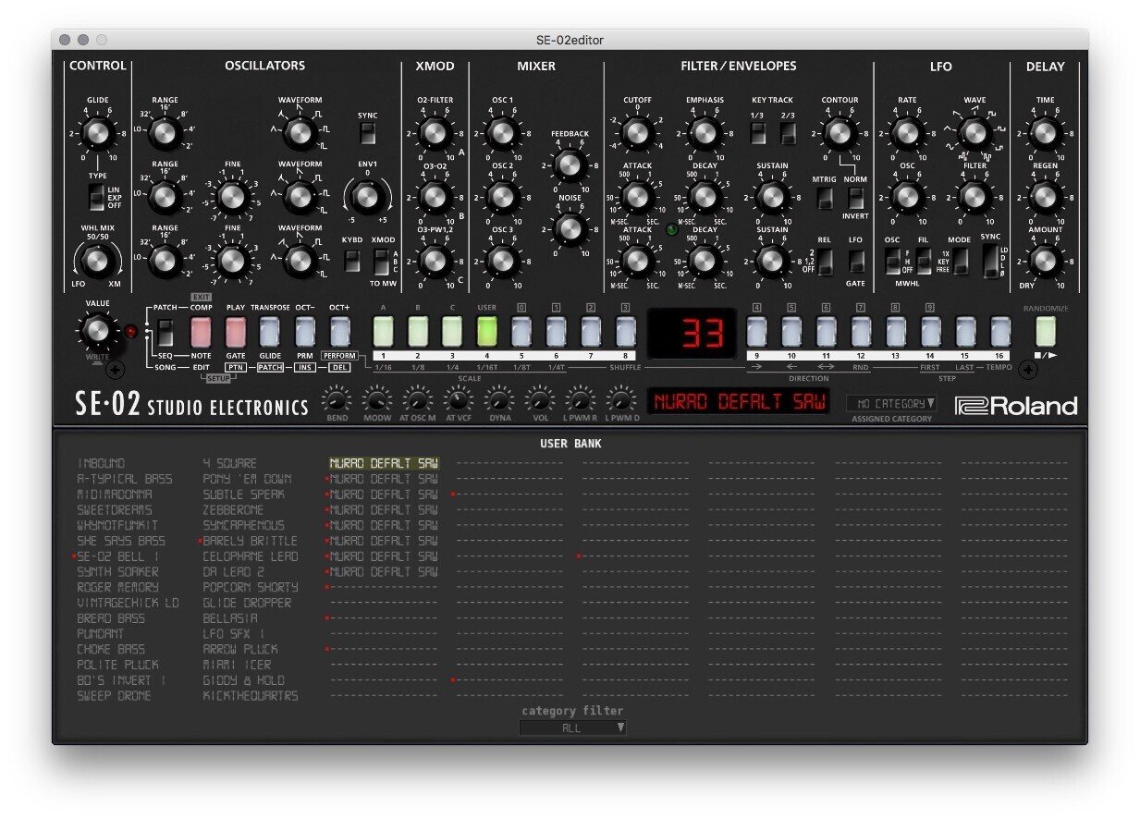Flip the XMOD A/B/C TO MW switch
Image resolution: width=1140 pixels, height=819 pixels.
click(x=383, y=261)
